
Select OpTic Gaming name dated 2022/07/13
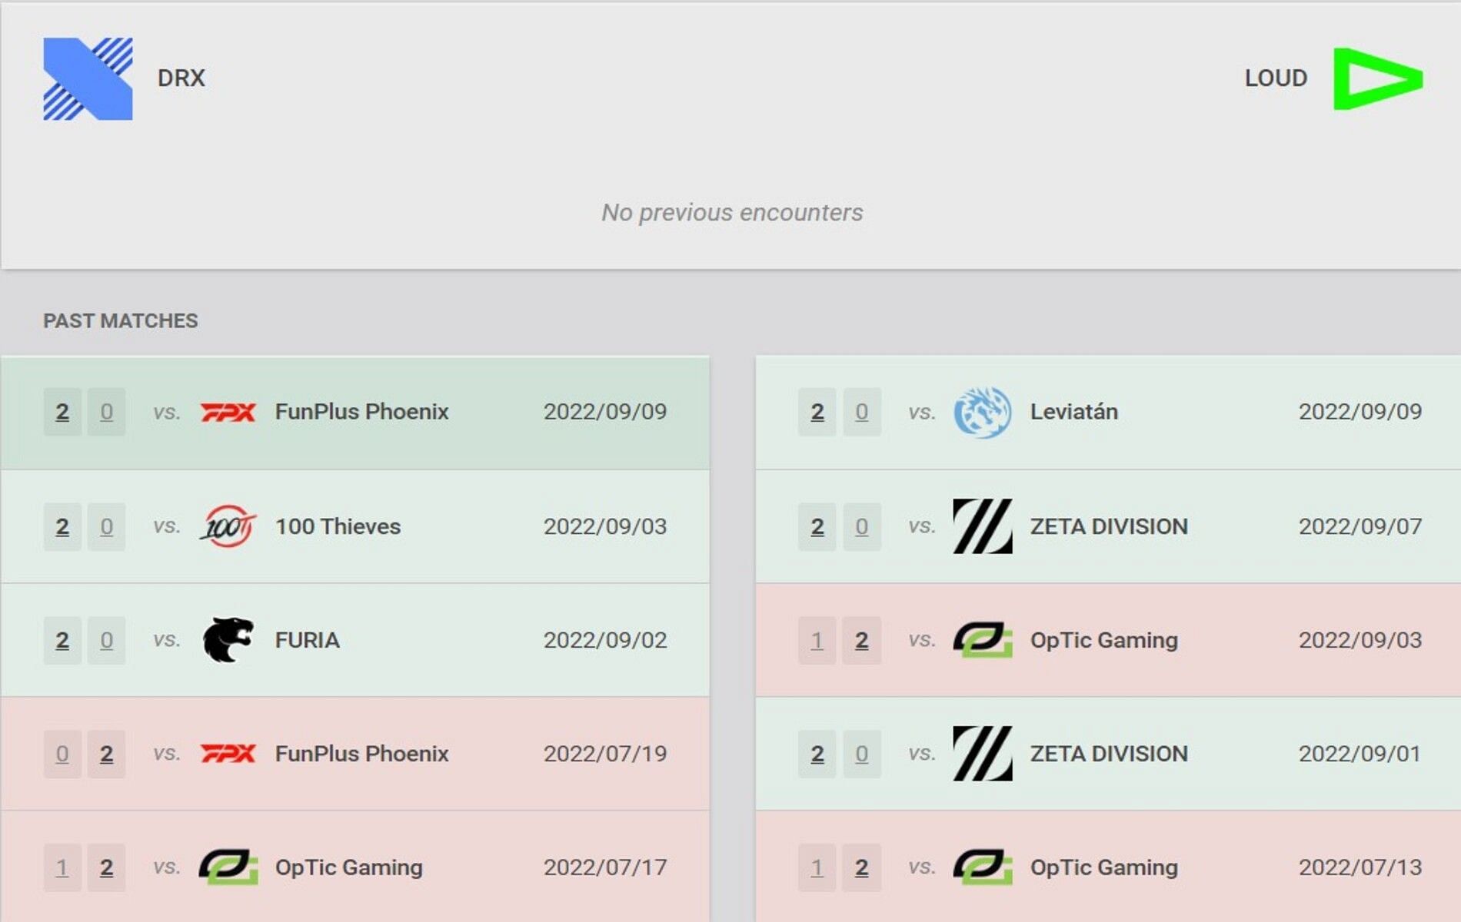[x=1103, y=867]
